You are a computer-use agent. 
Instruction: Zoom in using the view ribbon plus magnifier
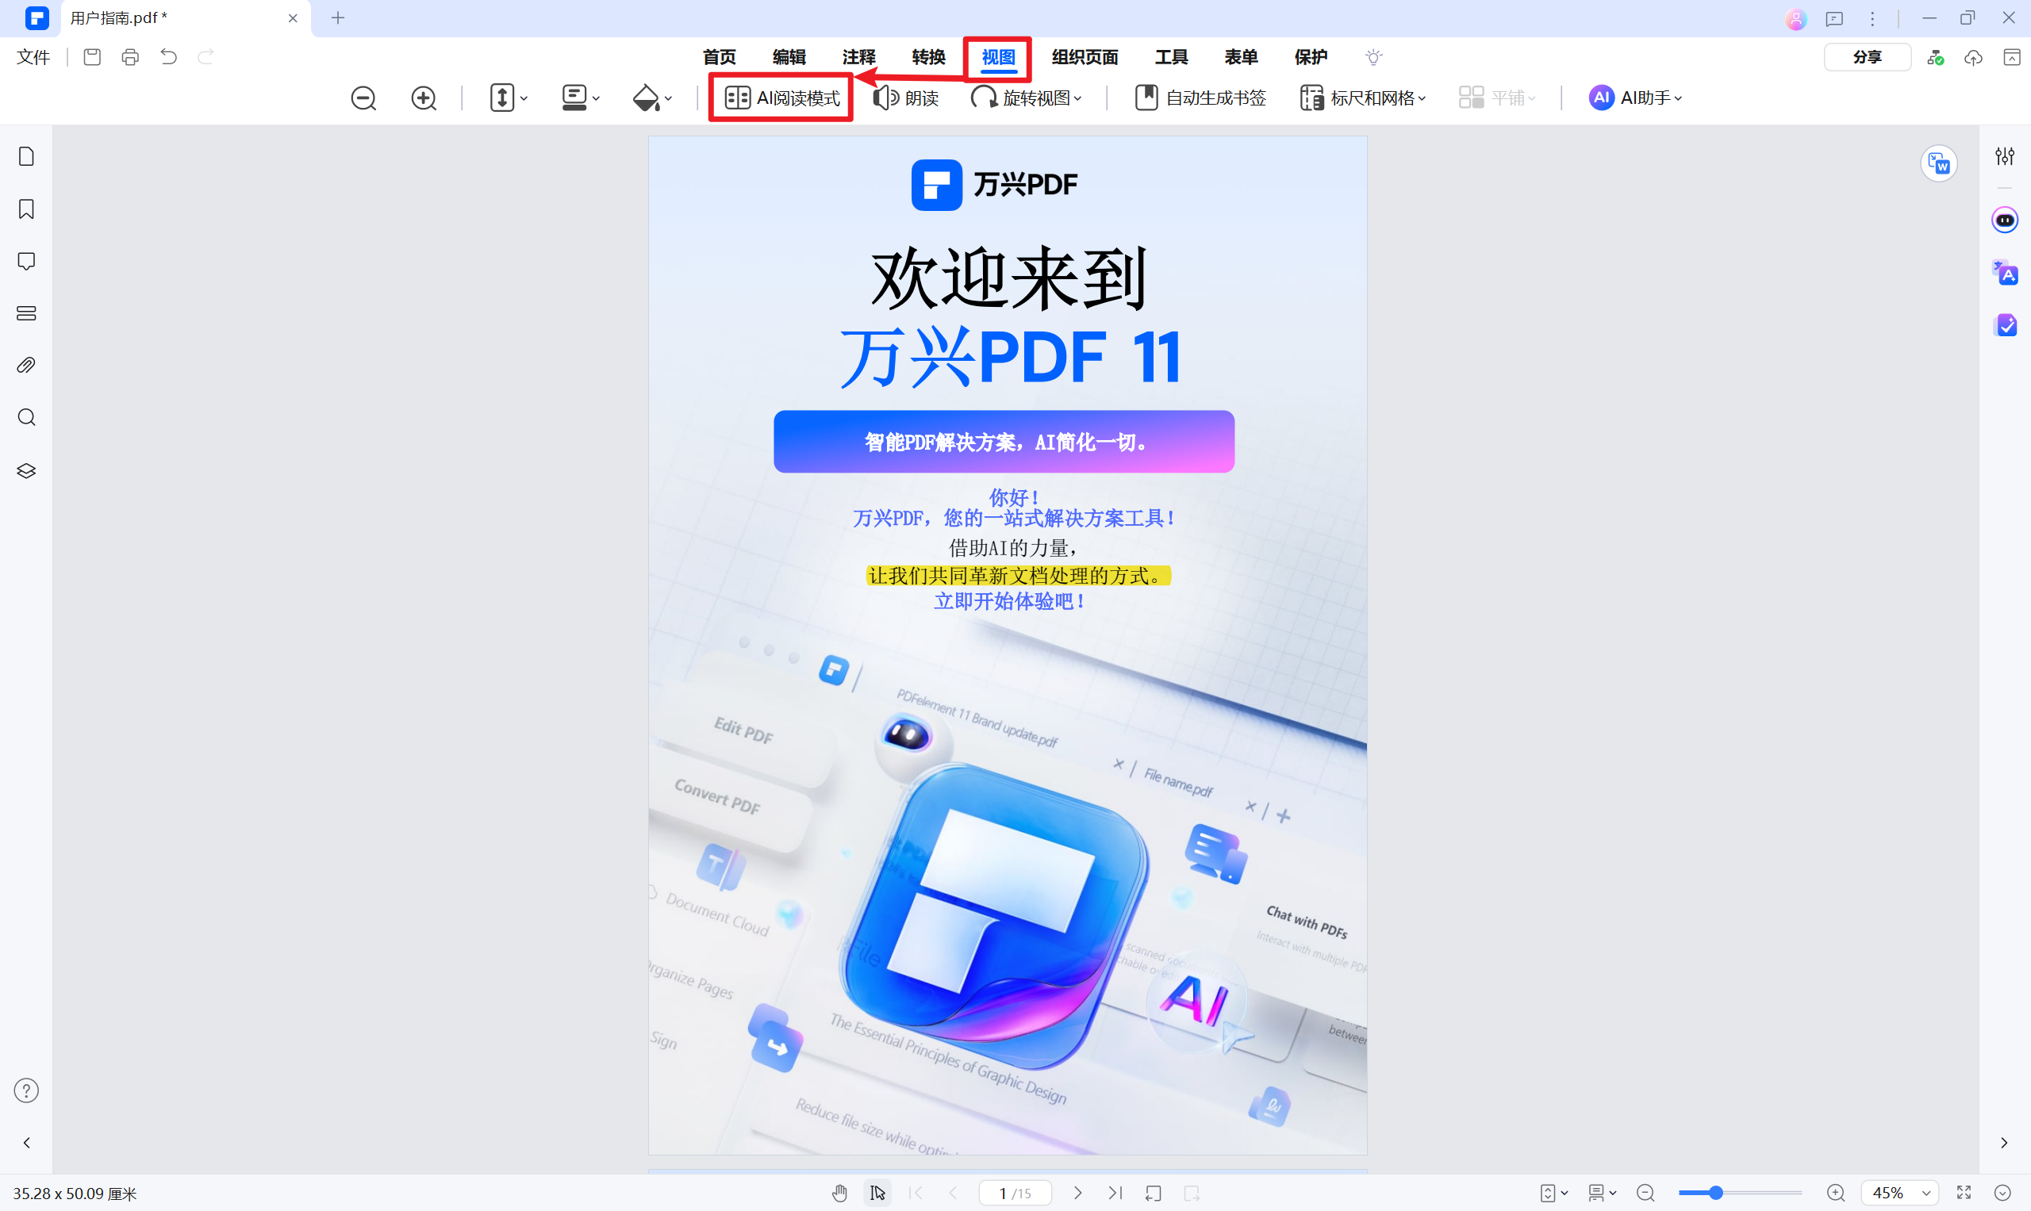click(424, 98)
